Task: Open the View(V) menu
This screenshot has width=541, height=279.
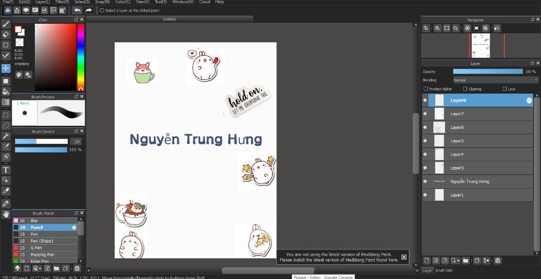Action: coord(143,2)
